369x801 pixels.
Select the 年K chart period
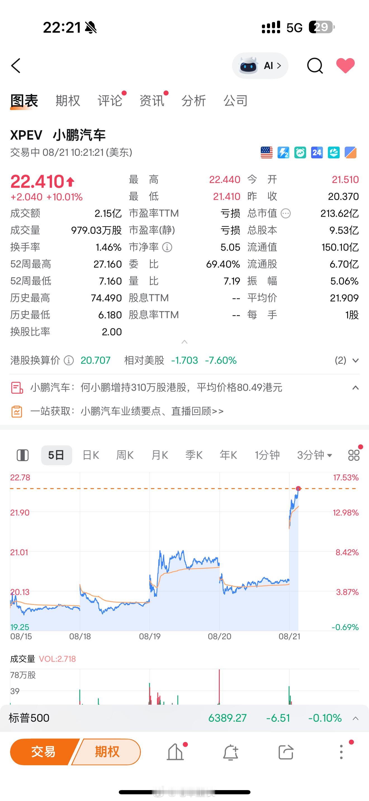coord(228,455)
